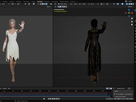Choose Intersect Selection mode icon
Image resolution: width=136 pixels, height=102 pixels.
point(66,7)
